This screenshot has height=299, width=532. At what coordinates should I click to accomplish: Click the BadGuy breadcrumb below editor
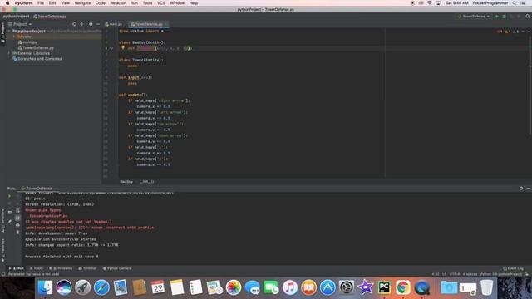pos(126,181)
